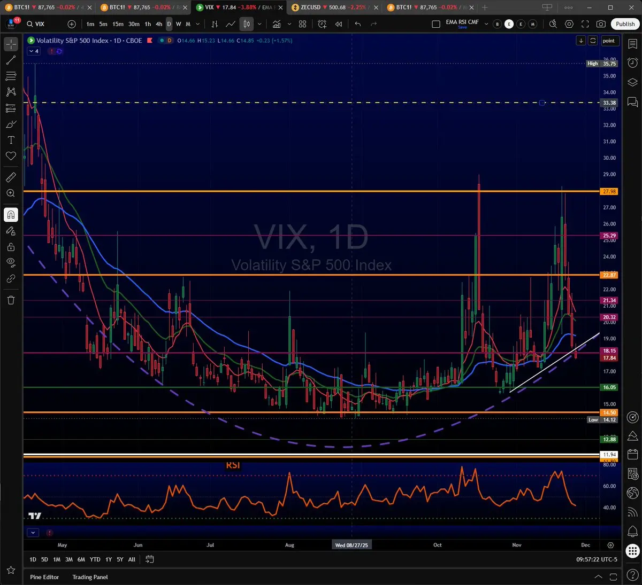
Task: Open the calendar panel in right sidebar
Action: (632, 455)
